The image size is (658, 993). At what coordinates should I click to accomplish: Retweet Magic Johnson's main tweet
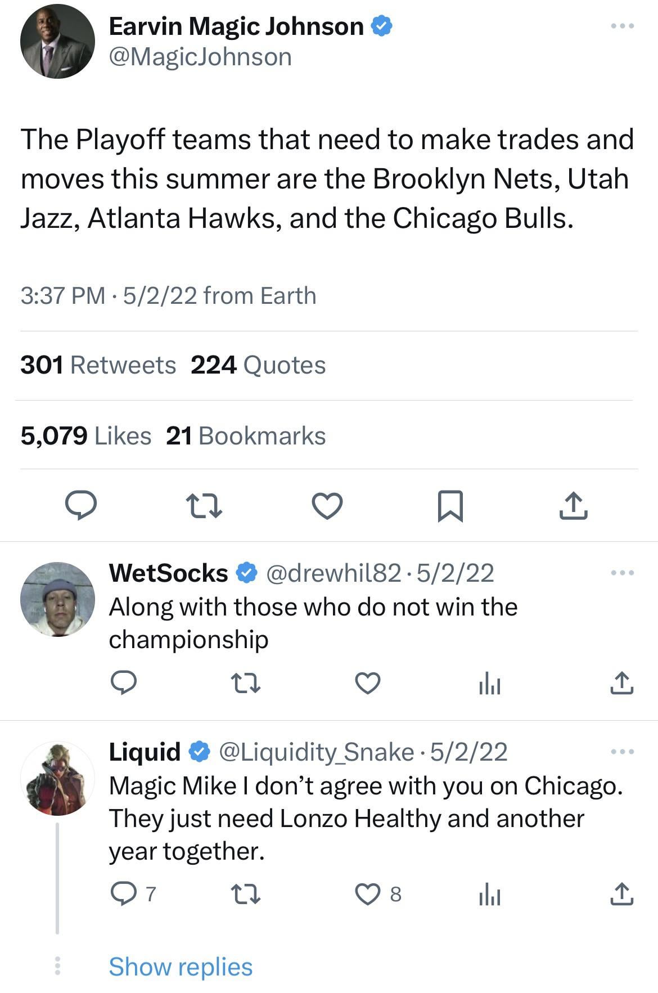click(204, 505)
